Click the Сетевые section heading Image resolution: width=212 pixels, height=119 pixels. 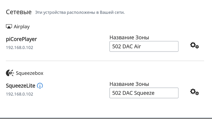tap(19, 12)
